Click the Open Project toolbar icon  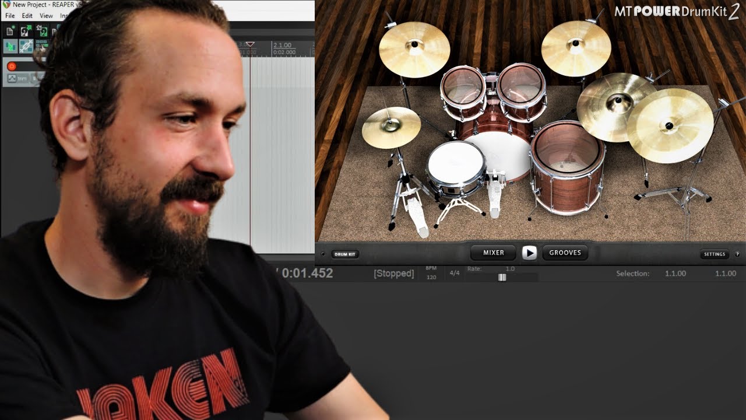point(26,32)
